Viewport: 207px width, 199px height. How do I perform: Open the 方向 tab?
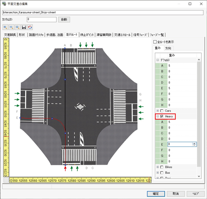tap(168, 48)
